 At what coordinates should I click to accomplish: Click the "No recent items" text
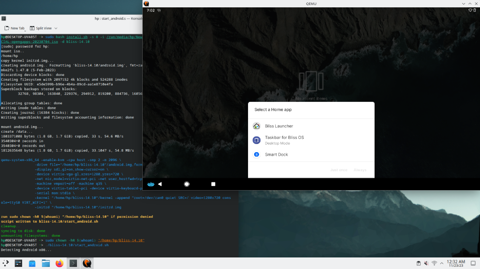(311, 99)
